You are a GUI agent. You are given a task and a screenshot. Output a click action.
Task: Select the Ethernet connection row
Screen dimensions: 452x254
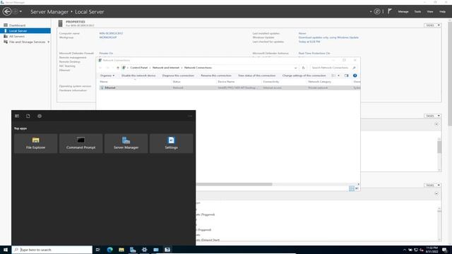[x=230, y=87]
